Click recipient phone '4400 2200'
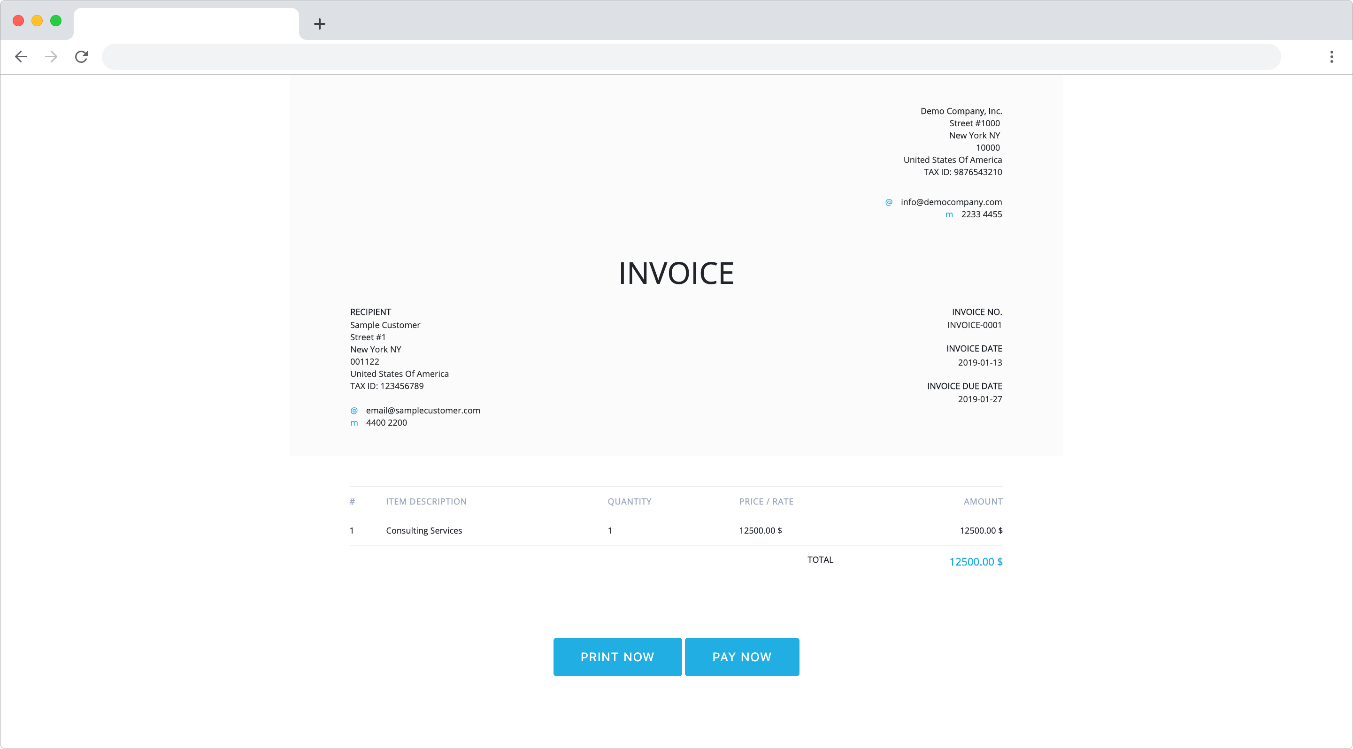 click(x=386, y=422)
